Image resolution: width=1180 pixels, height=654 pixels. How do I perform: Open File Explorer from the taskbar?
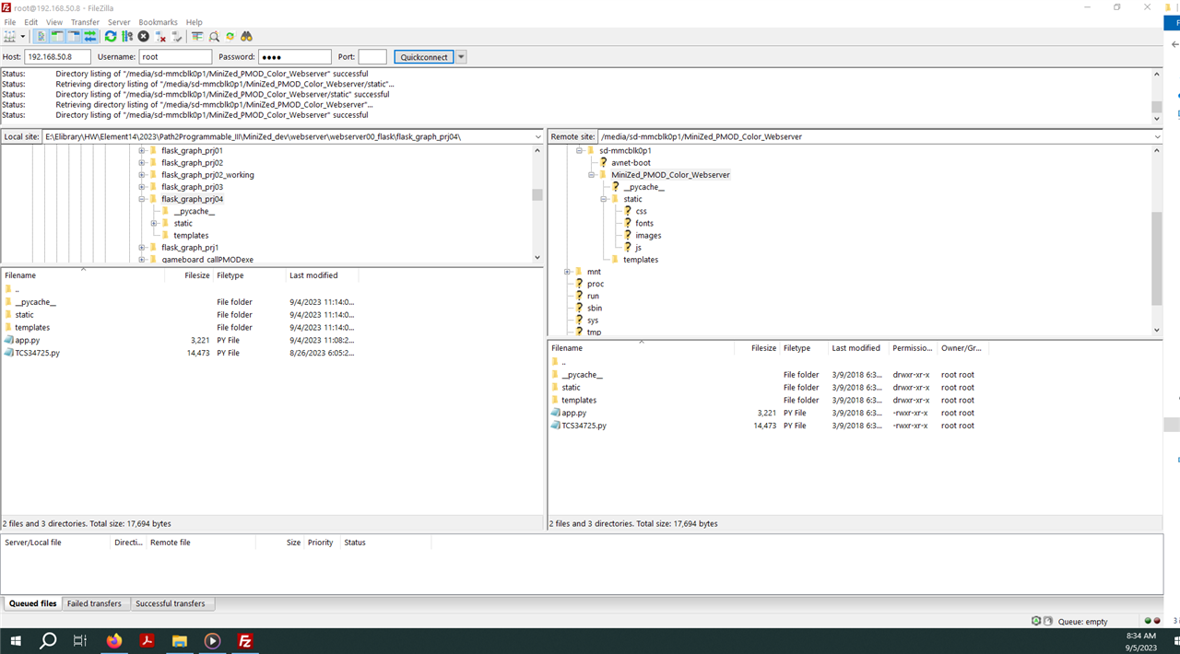[x=180, y=641]
